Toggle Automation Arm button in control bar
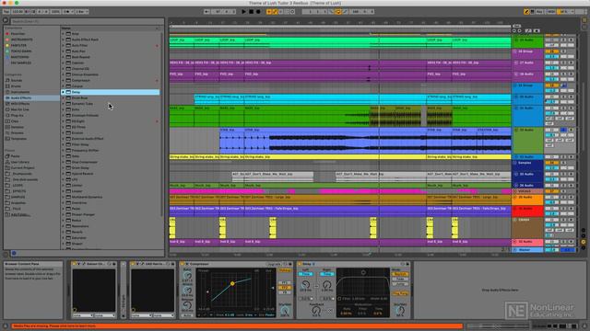Viewport: 590px width, 331px height. [275, 12]
